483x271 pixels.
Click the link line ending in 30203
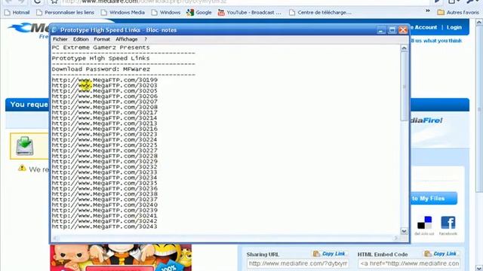tap(105, 85)
